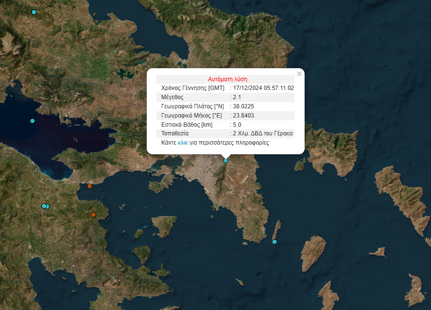Viewport: 431px width, 310px height.
Task: Click the northern orange earthquake marker on the coast
Action: [x=90, y=186]
